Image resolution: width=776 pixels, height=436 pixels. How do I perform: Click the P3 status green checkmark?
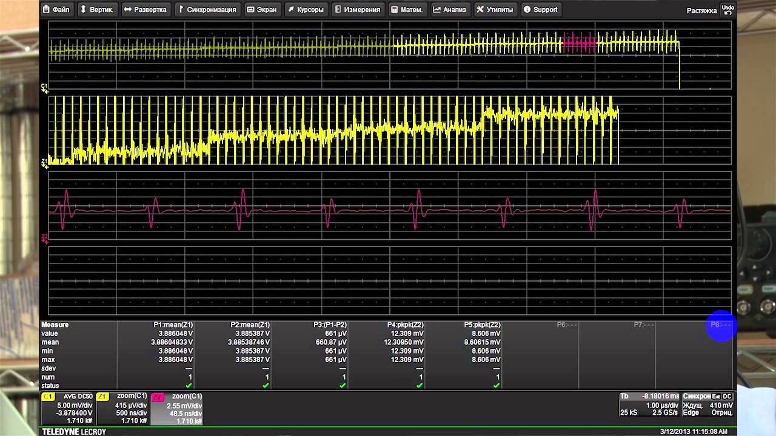point(343,386)
